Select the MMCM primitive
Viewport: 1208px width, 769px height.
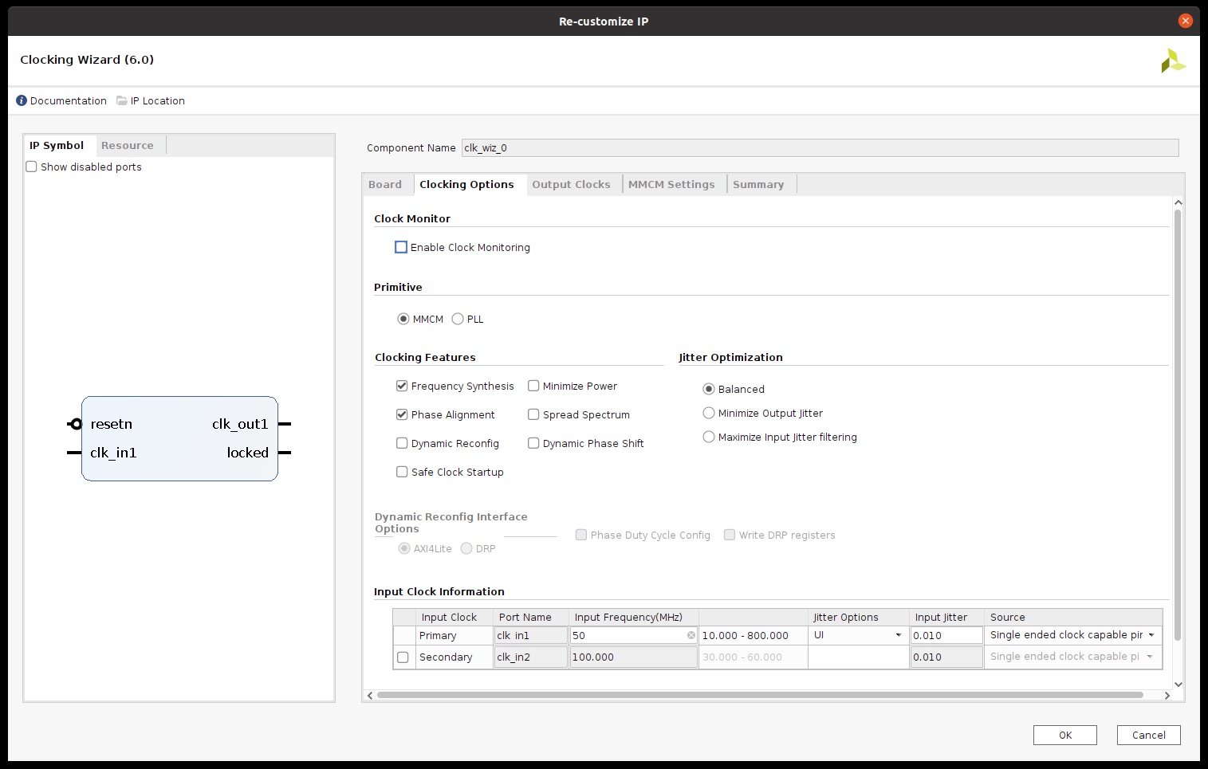pos(403,319)
